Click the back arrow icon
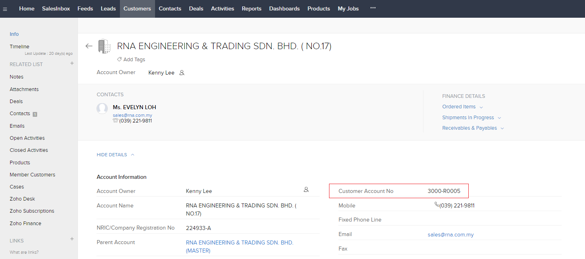The height and width of the screenshot is (259, 585). tap(89, 46)
